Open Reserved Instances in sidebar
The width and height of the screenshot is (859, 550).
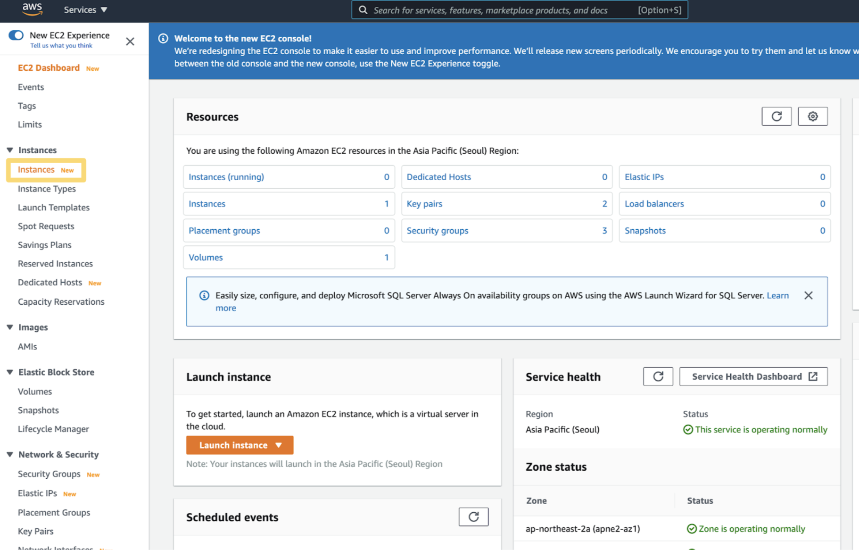55,264
